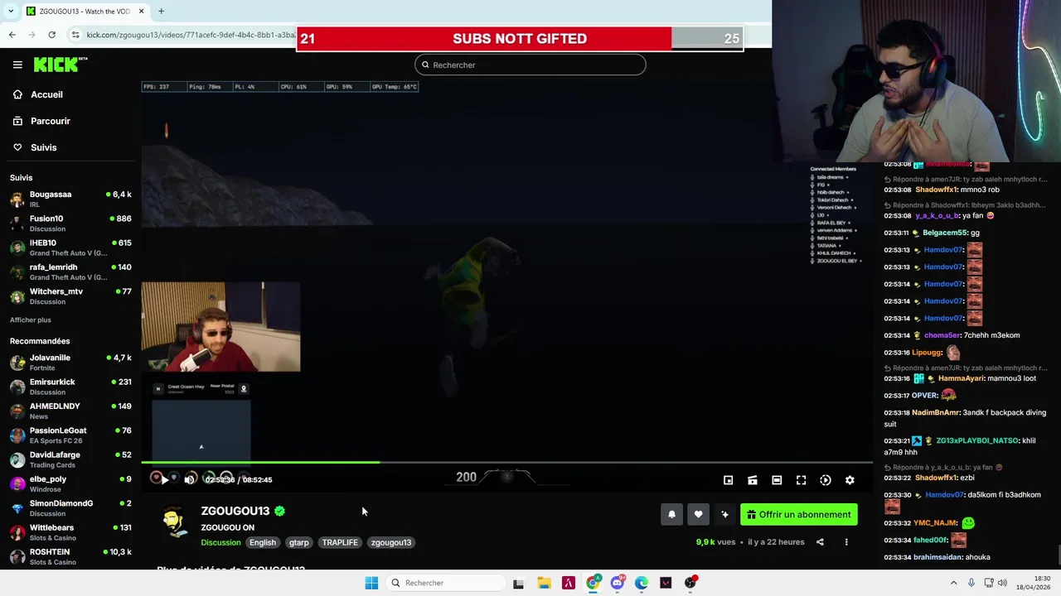Reload the browser page
Viewport: 1061px width, 596px height.
(51, 35)
